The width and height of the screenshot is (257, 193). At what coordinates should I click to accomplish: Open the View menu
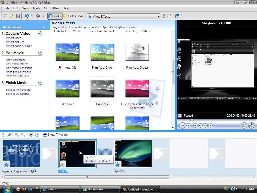click(x=25, y=8)
